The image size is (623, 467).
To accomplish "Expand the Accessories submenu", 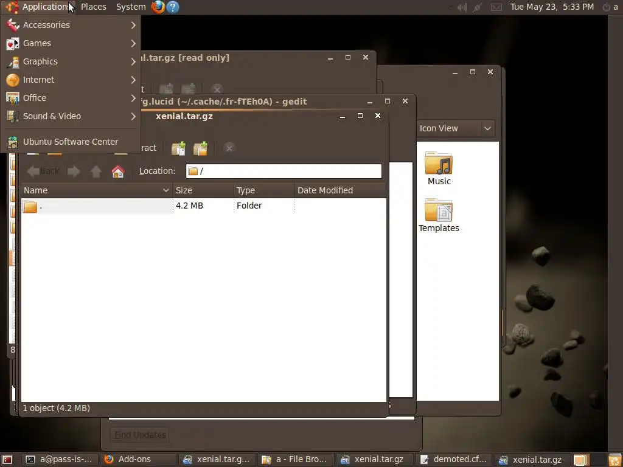I will click(71, 25).
